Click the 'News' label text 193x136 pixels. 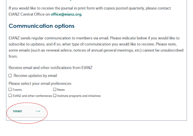click(61, 90)
